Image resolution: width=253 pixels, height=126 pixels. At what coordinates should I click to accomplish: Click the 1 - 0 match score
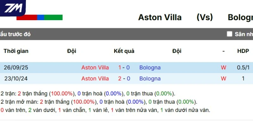[x=124, y=67]
